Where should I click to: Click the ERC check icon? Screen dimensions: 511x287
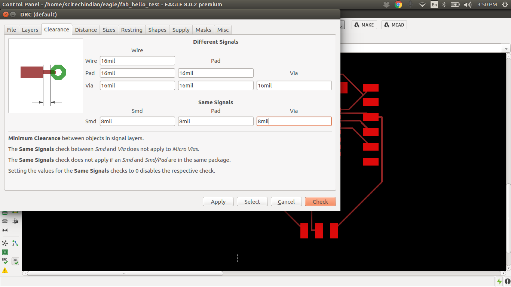tap(5, 261)
